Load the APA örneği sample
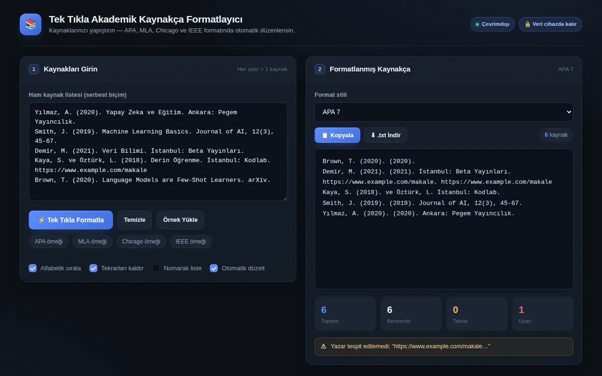 [x=49, y=242]
